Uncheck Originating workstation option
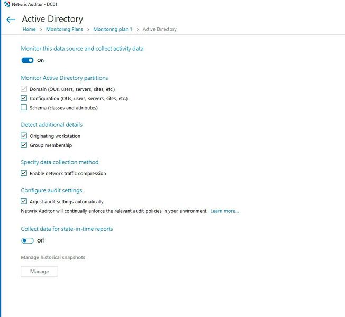The height and width of the screenshot is (317, 345). [24, 136]
